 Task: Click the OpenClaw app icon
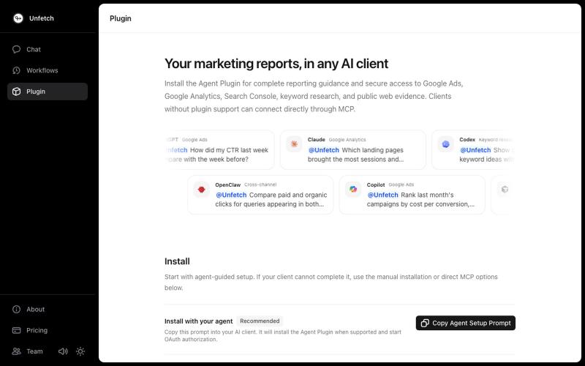[x=202, y=190]
